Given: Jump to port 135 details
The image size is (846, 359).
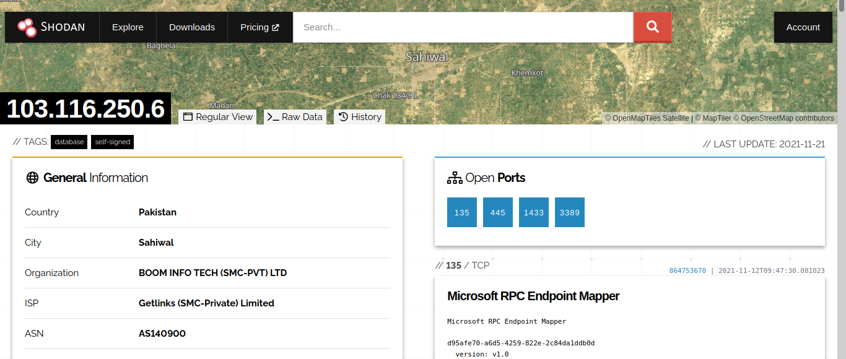Looking at the screenshot, I should [462, 212].
